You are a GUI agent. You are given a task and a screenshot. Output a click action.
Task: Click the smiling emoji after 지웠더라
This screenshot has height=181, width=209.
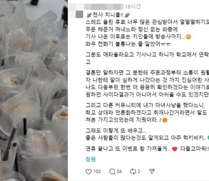(x=165, y=120)
